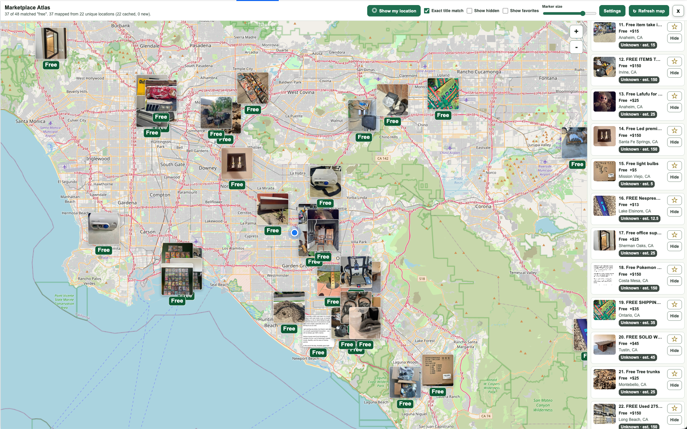
Task: Click the potted plants marker near Commerce
Action: point(216,113)
